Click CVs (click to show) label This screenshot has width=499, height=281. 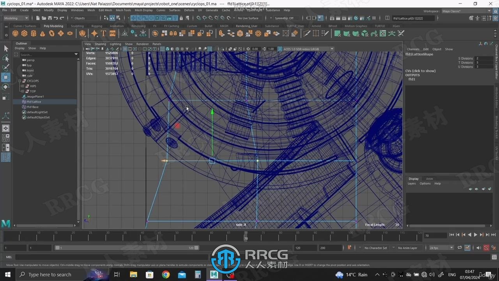tap(420, 71)
